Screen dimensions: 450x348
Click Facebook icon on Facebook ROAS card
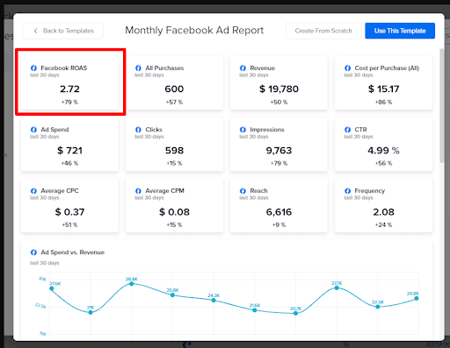33,68
